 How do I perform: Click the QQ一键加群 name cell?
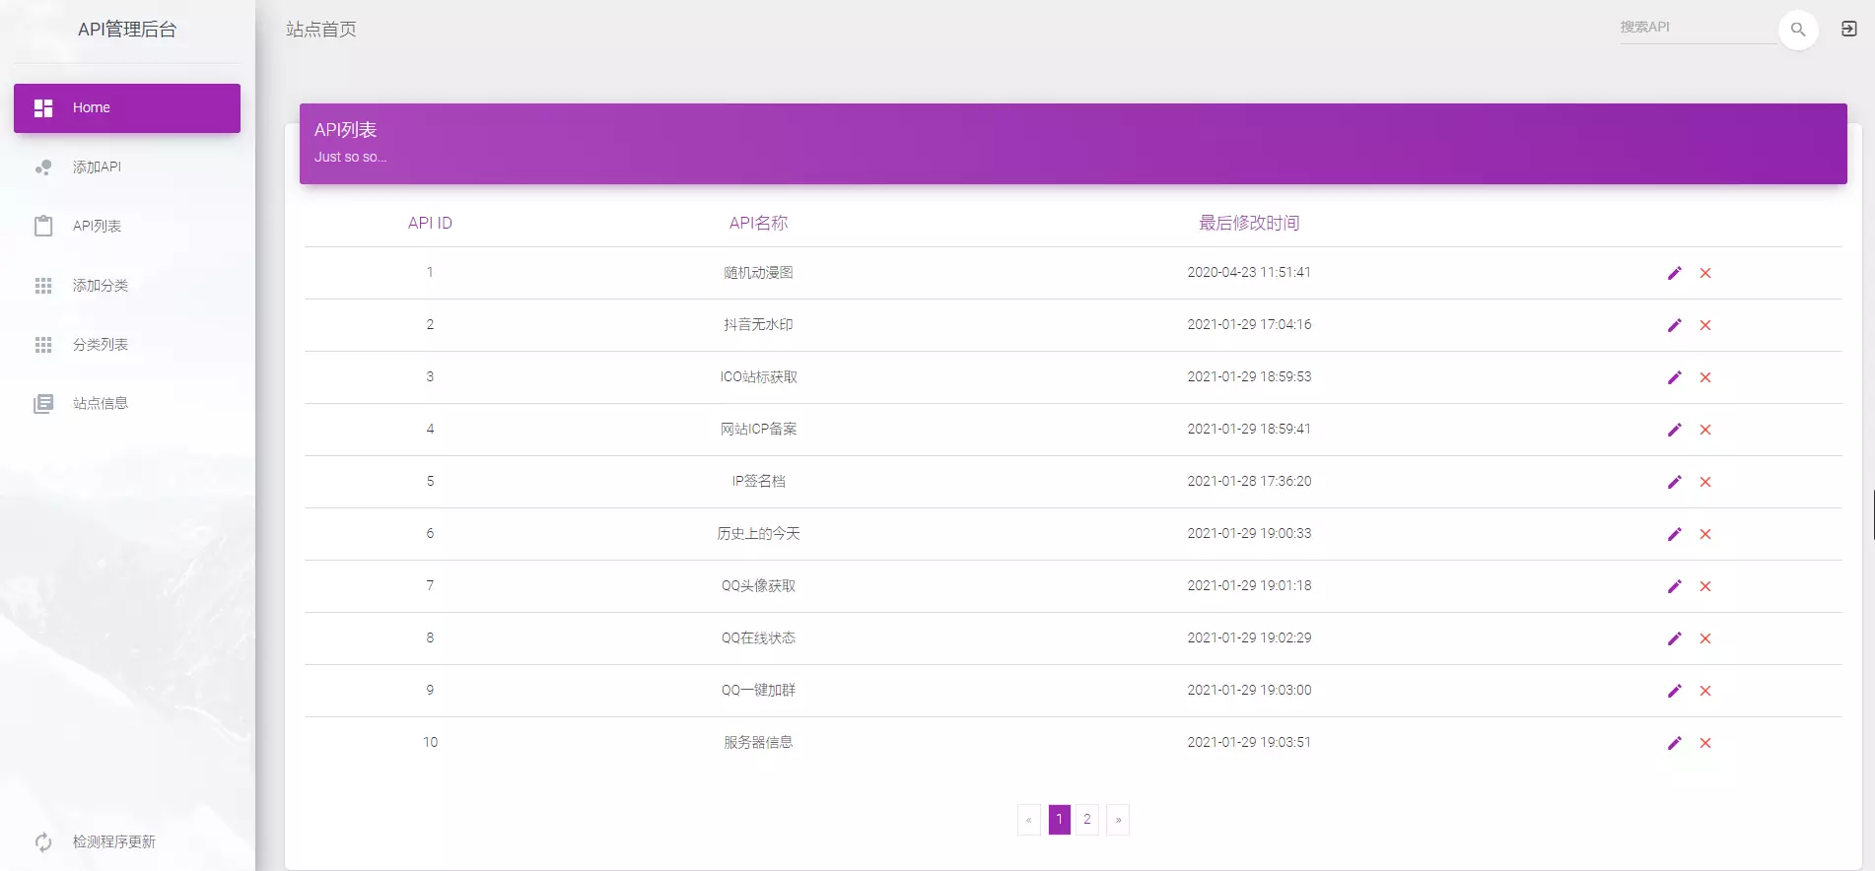758,691
